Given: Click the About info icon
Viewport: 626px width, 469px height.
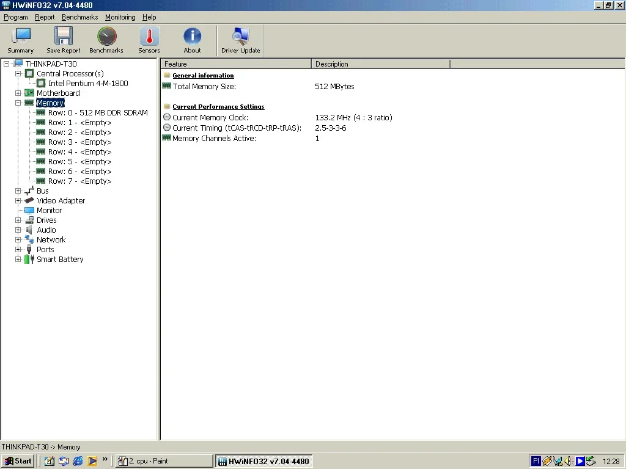Looking at the screenshot, I should tap(192, 36).
